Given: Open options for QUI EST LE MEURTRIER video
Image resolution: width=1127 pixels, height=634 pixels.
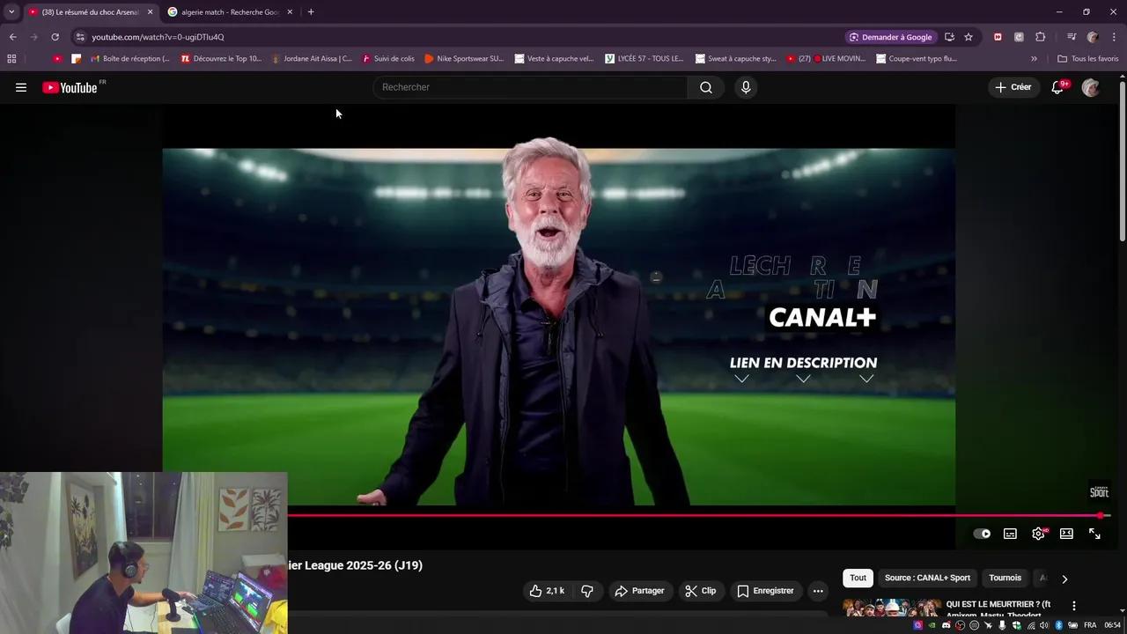Looking at the screenshot, I should [1073, 606].
